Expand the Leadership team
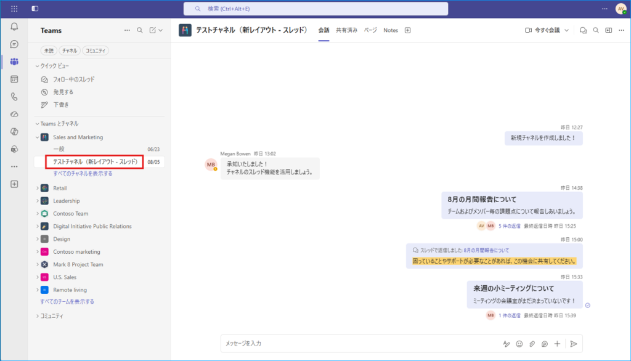The width and height of the screenshot is (631, 361). 38,201
